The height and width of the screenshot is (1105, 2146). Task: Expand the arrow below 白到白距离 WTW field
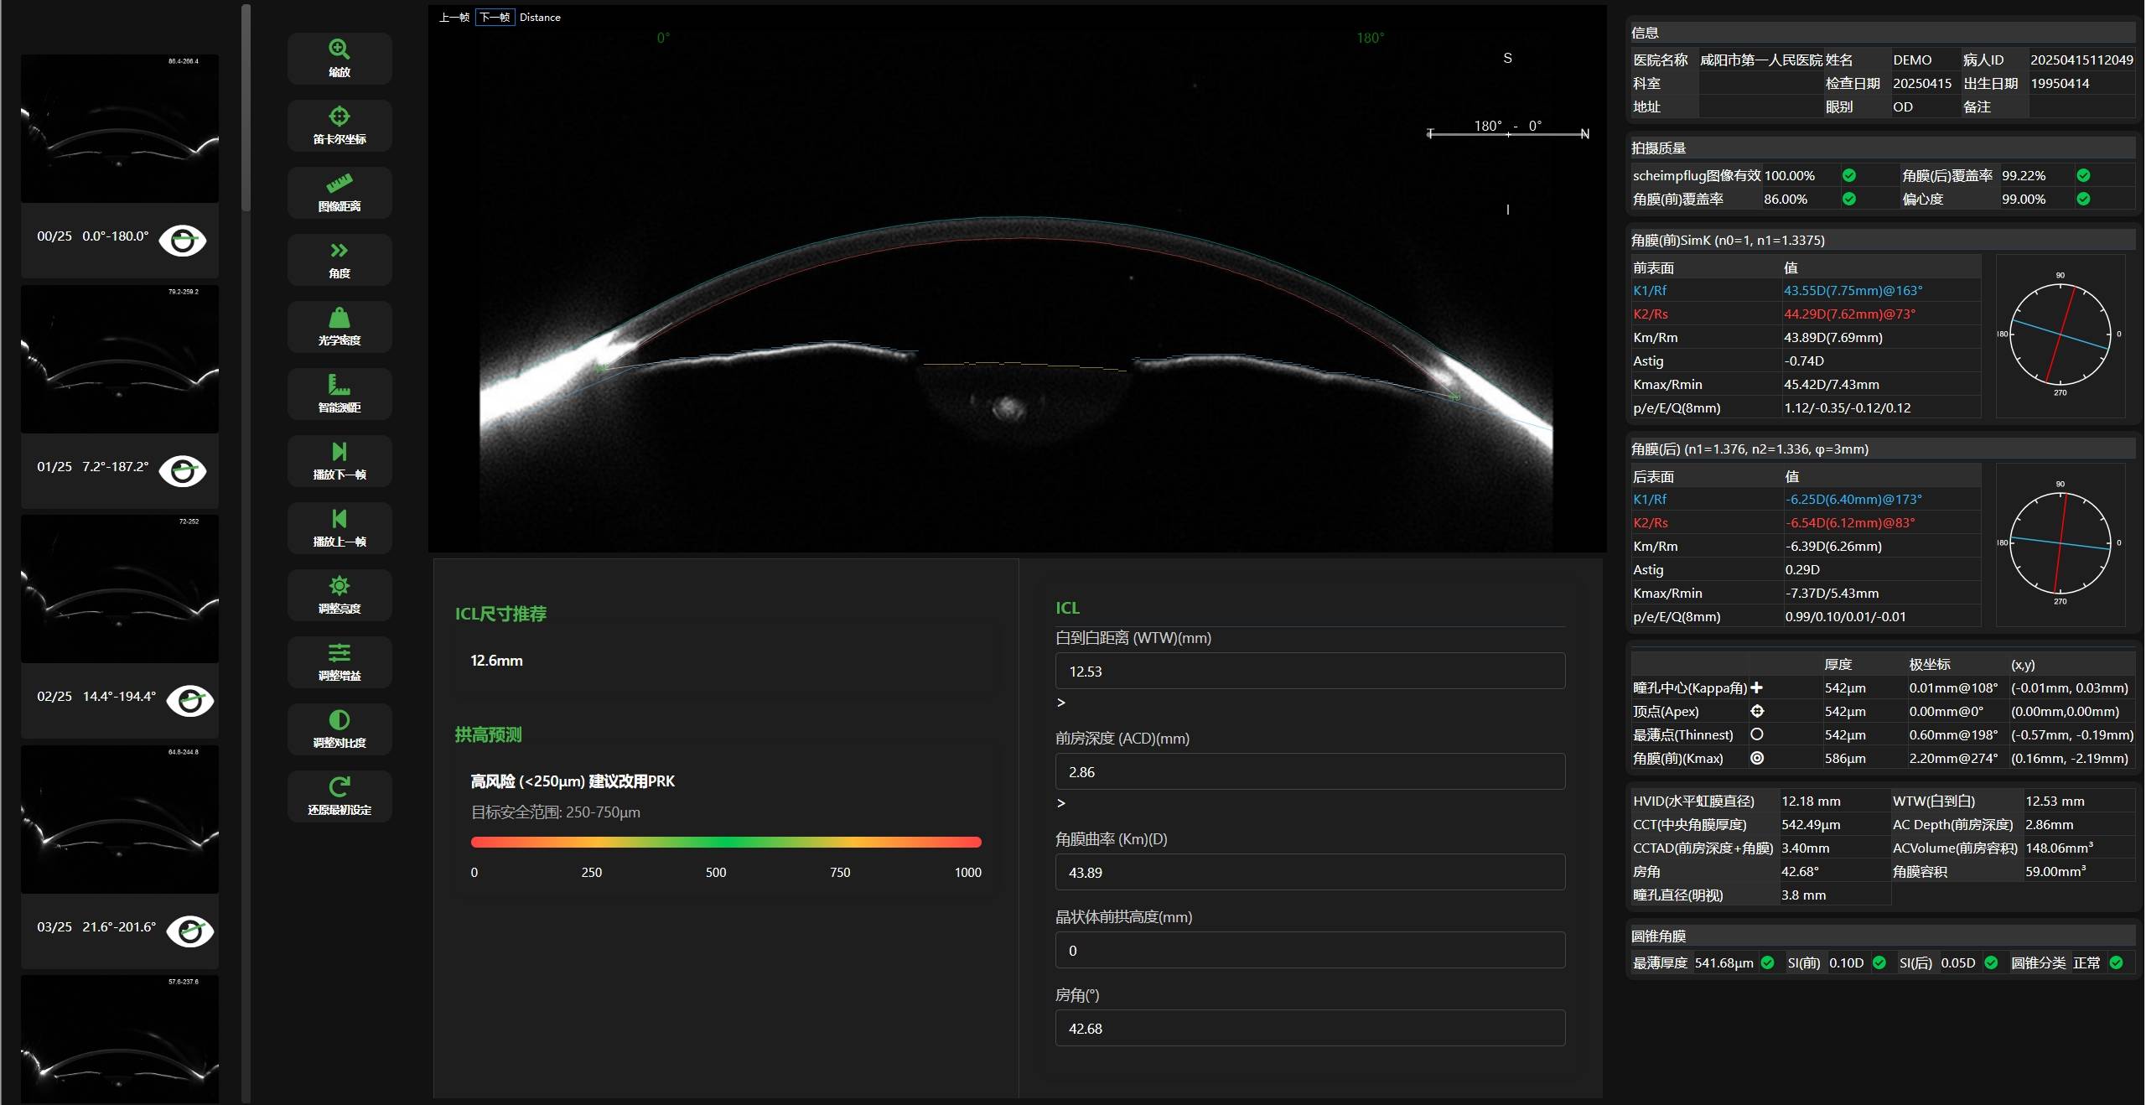tap(1061, 703)
